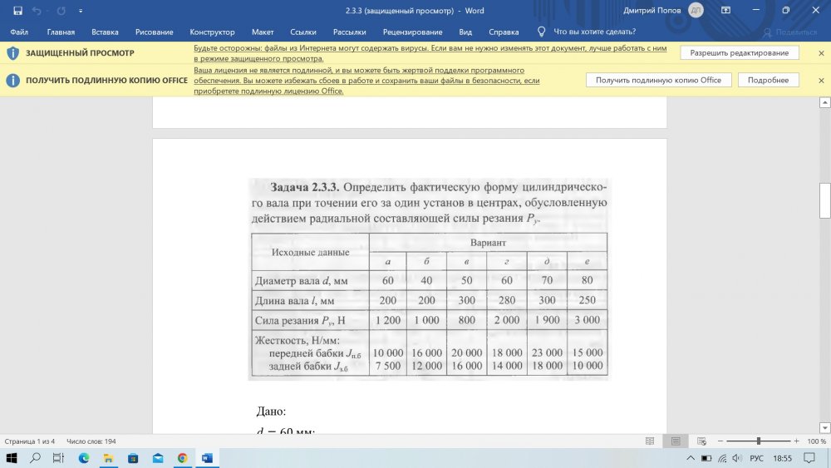Viewport: 831px width, 468px height.
Task: Select Print Layout view in status bar
Action: click(676, 441)
